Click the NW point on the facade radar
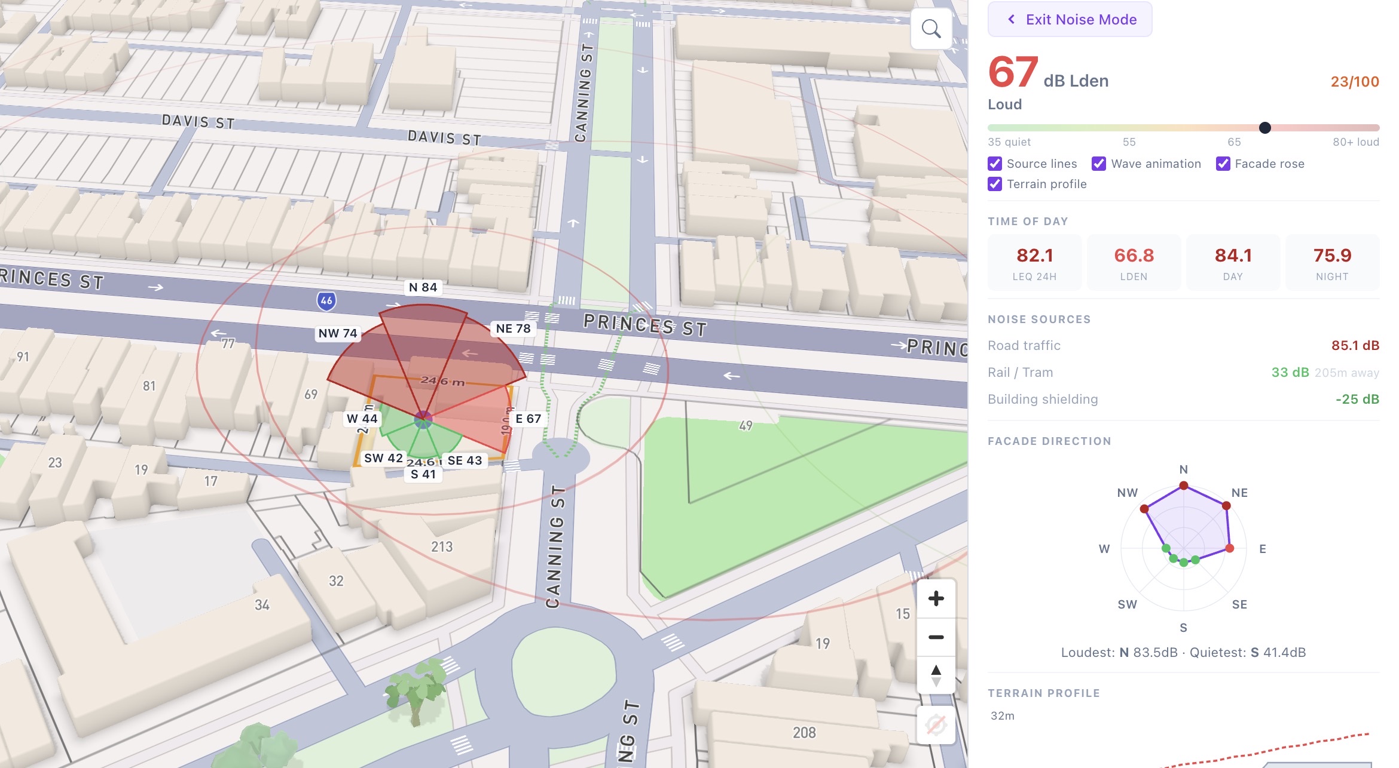1399x768 pixels. pos(1144,509)
